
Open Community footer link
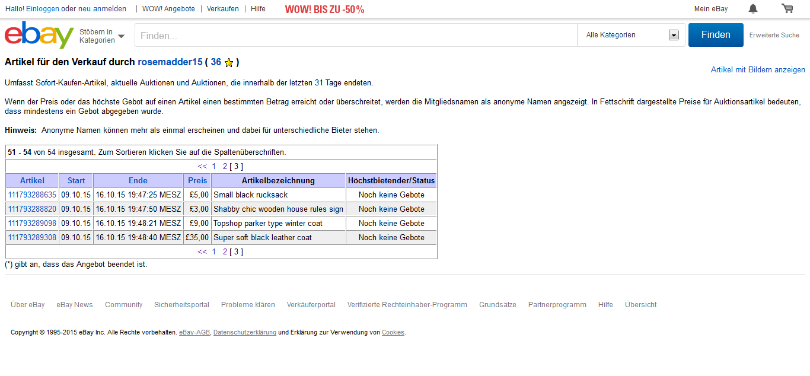coord(124,305)
